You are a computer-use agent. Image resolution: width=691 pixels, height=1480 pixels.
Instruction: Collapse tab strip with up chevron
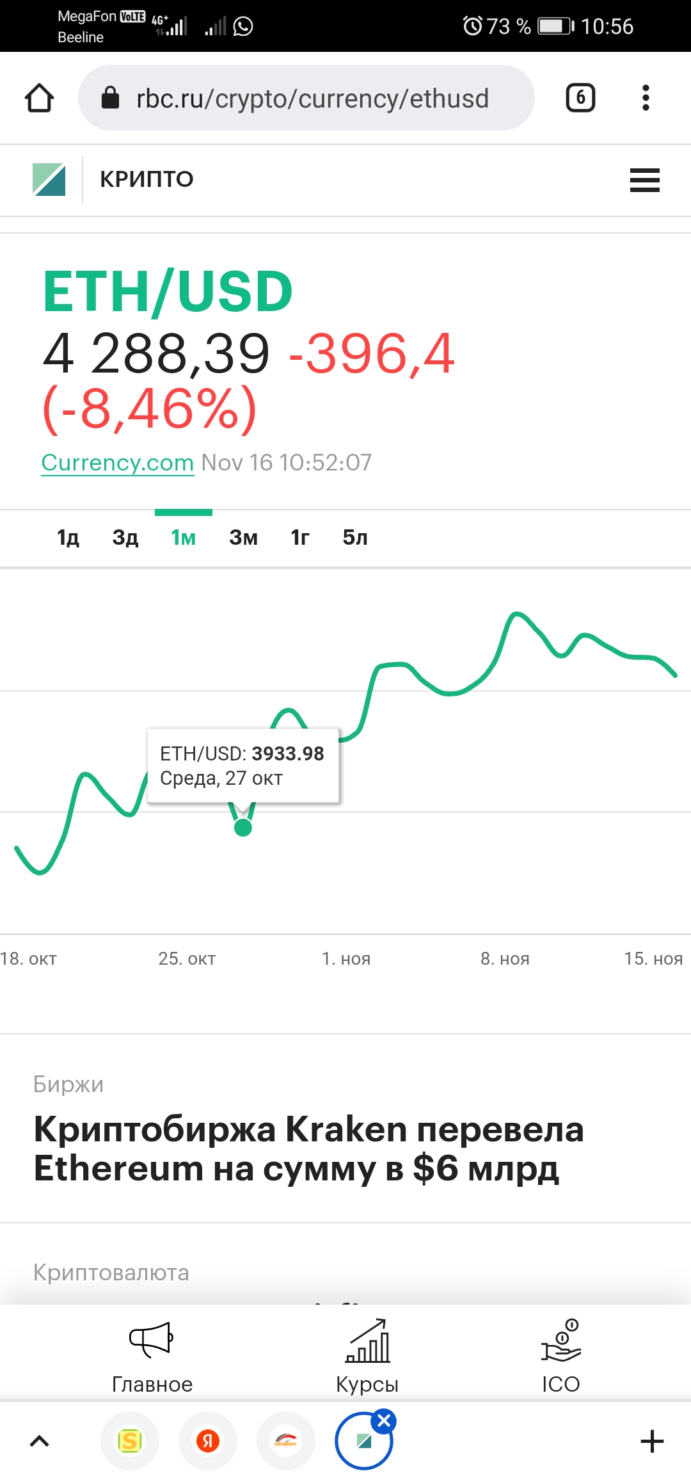[40, 1441]
